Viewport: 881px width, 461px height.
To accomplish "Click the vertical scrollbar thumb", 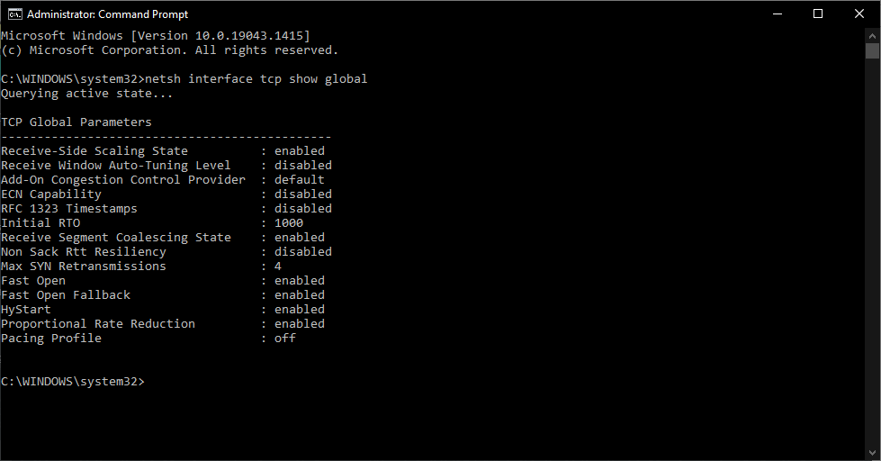I will [872, 50].
